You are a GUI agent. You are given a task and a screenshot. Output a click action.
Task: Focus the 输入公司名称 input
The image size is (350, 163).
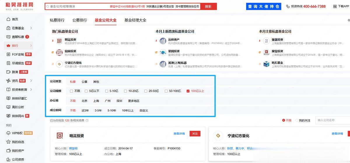pyautogui.click(x=333, y=120)
